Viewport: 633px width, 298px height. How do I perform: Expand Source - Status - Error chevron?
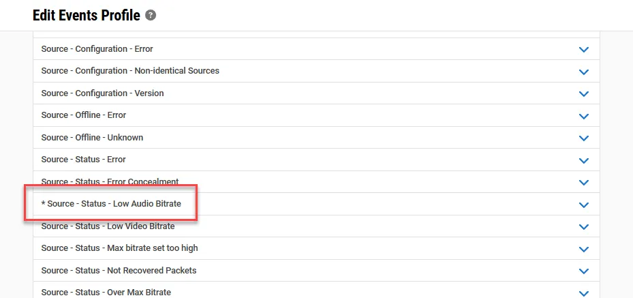[x=584, y=160]
